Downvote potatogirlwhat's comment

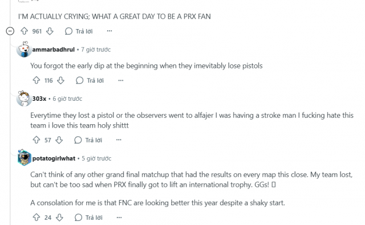[x=59, y=218]
